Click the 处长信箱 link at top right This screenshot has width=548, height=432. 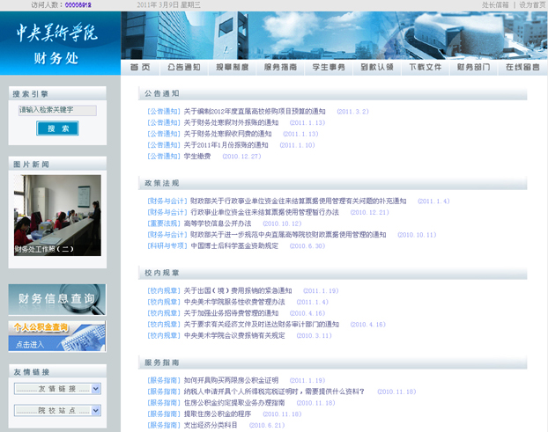[x=495, y=4]
